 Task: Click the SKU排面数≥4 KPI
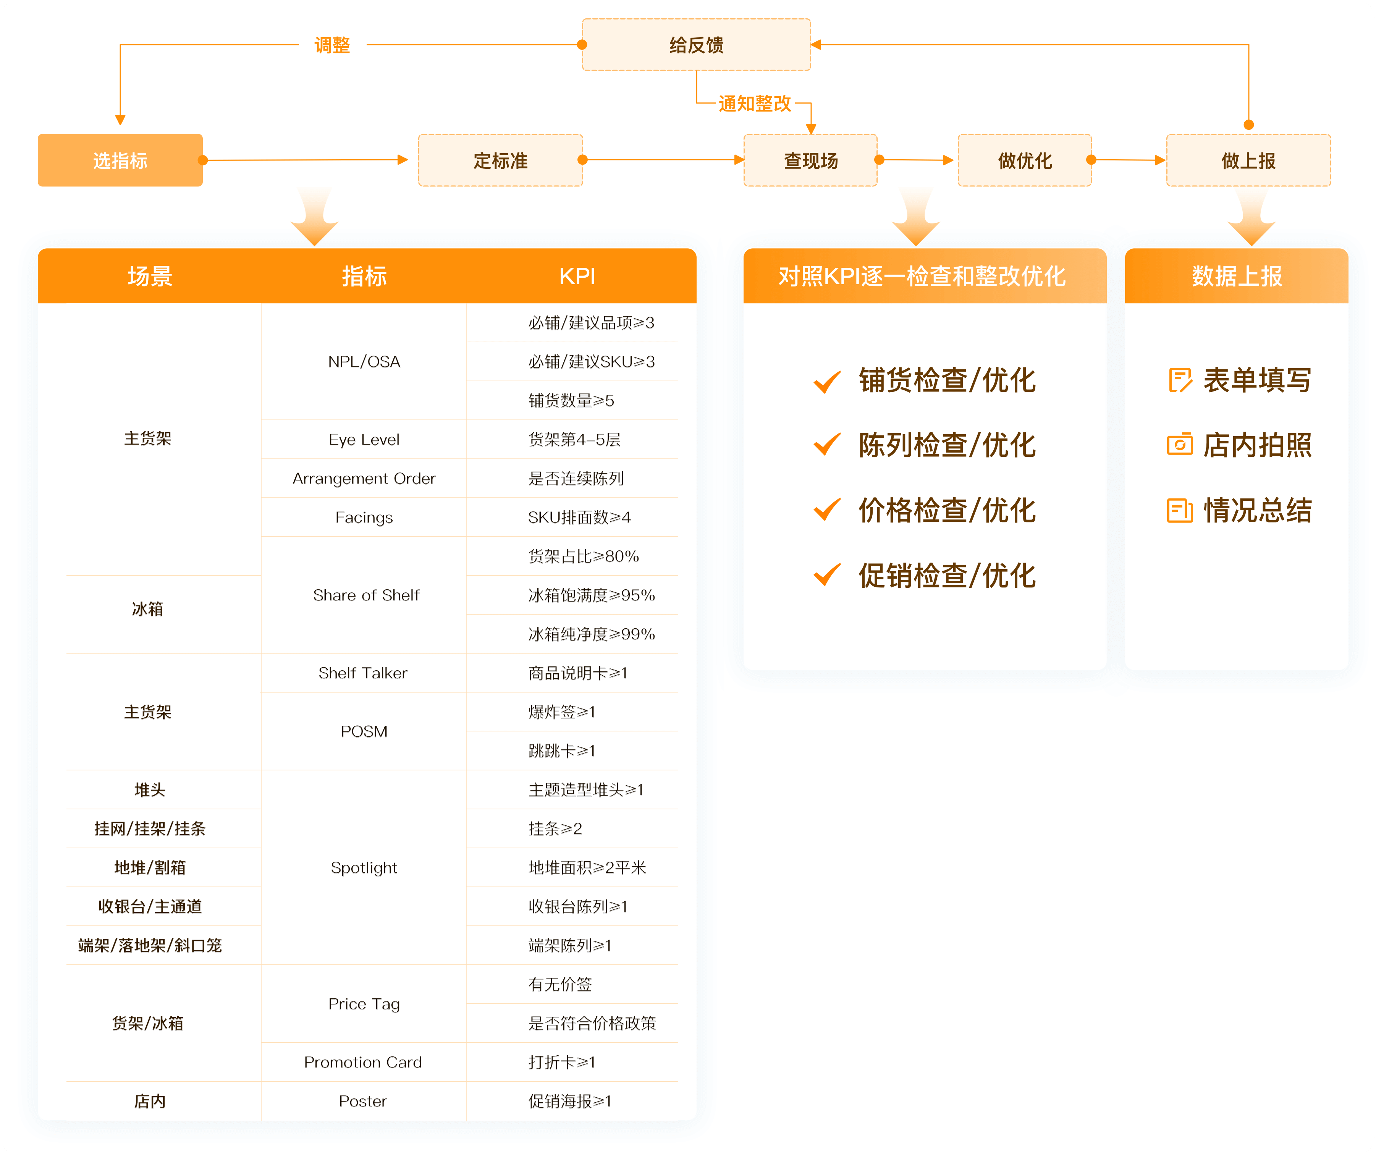[579, 518]
